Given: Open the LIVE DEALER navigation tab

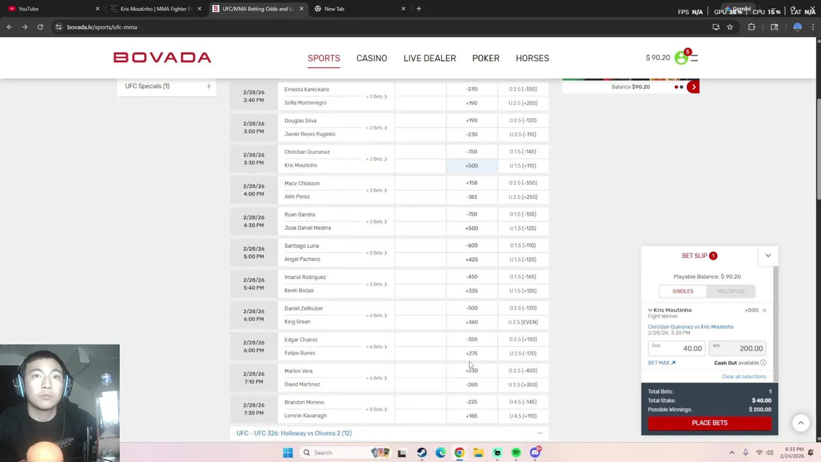Looking at the screenshot, I should coord(430,58).
